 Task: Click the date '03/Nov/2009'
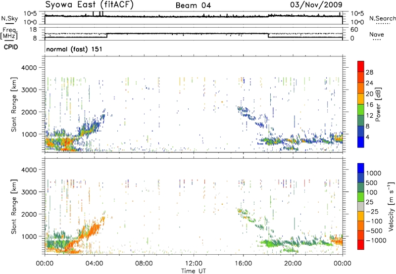coord(316,4)
